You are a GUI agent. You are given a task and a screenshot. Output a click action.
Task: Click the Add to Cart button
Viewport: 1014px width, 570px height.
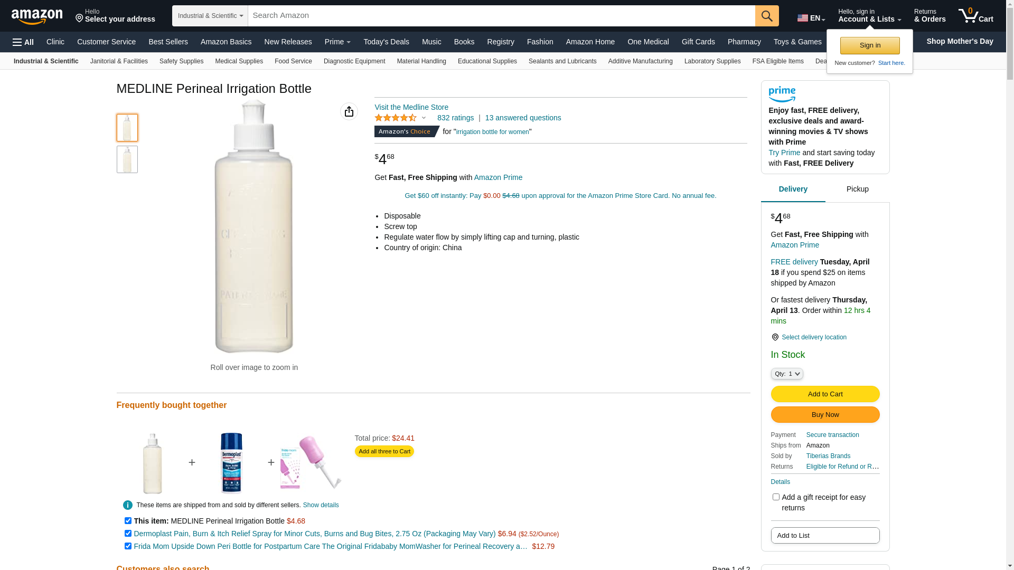coord(825,394)
